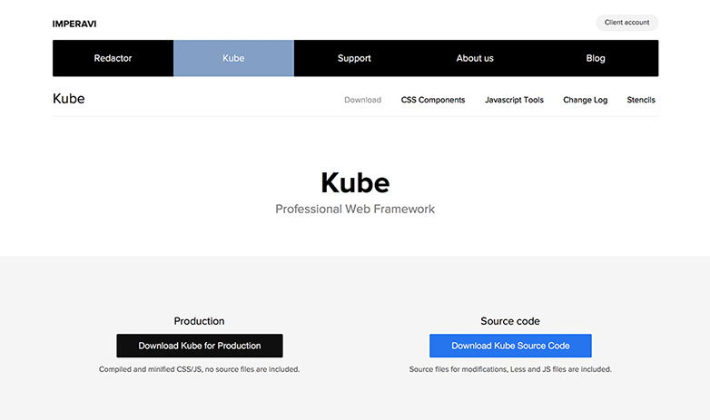Open the CSS Components sub-navigation link
Viewport: 710px width, 420px height.
click(433, 100)
